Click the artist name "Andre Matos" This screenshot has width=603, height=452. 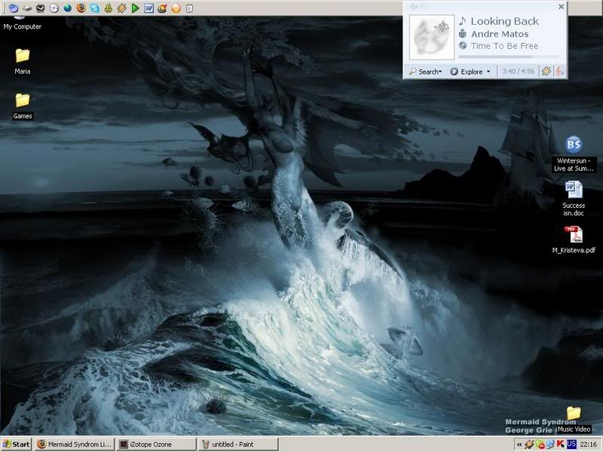[500, 34]
